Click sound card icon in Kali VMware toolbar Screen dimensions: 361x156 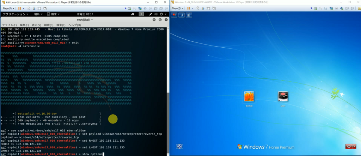(145, 8)
